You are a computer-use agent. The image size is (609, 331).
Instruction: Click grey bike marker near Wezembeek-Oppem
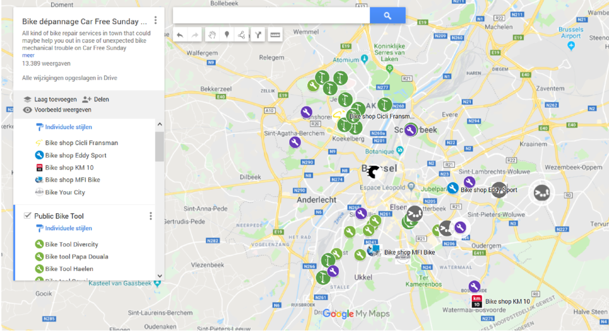click(x=541, y=192)
